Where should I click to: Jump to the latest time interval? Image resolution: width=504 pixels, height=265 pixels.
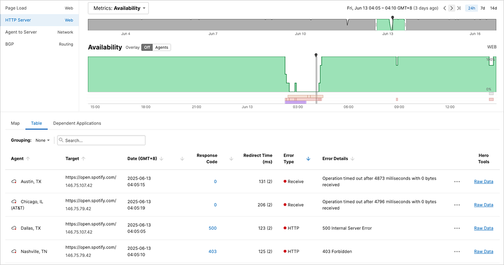(459, 8)
